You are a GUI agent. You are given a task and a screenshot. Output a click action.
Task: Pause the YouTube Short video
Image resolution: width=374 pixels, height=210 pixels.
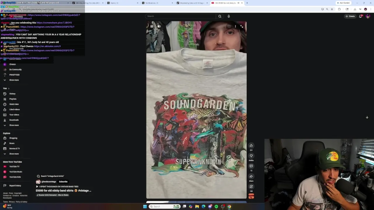(x=151, y=26)
